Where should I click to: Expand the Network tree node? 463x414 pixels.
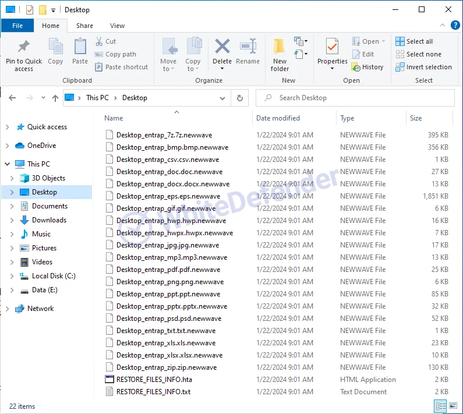coord(7,309)
